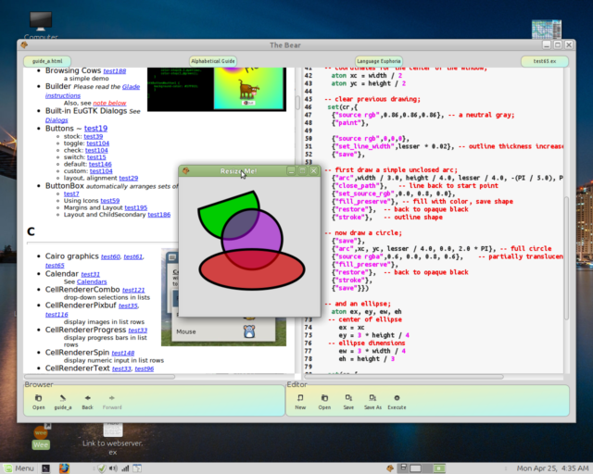Open the Menu button in the taskbar

coord(19,468)
